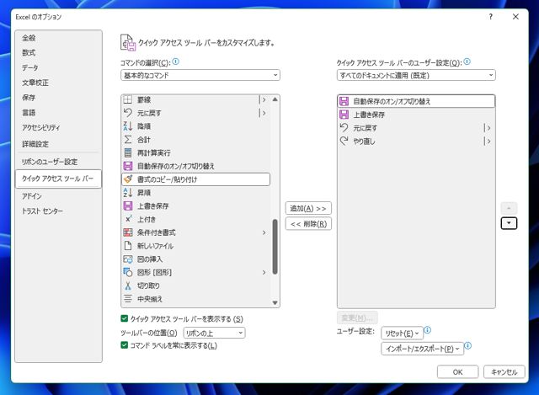Click info icon beside インポート/エクスポート button
The image size is (539, 395).
468,345
